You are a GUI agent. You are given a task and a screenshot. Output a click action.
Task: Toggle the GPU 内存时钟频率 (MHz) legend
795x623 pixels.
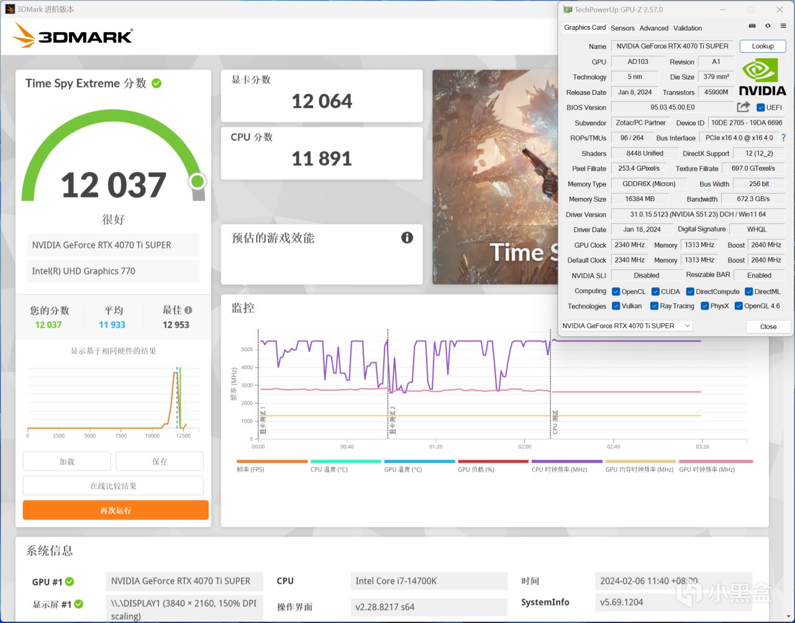pos(640,466)
